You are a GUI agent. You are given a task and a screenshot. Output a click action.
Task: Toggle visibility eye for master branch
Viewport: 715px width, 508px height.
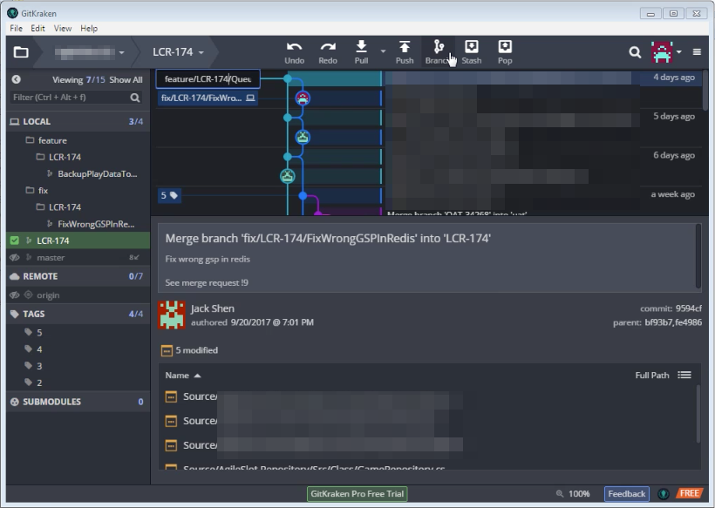[x=15, y=257]
